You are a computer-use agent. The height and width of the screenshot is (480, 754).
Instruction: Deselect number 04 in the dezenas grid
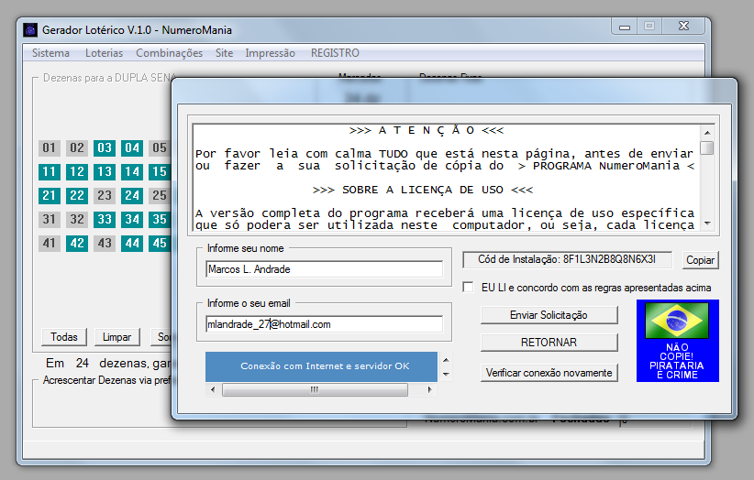[132, 147]
